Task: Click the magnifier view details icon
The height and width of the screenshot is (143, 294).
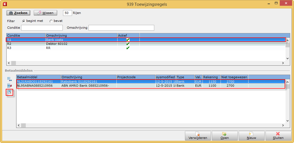Action: pos(10,92)
